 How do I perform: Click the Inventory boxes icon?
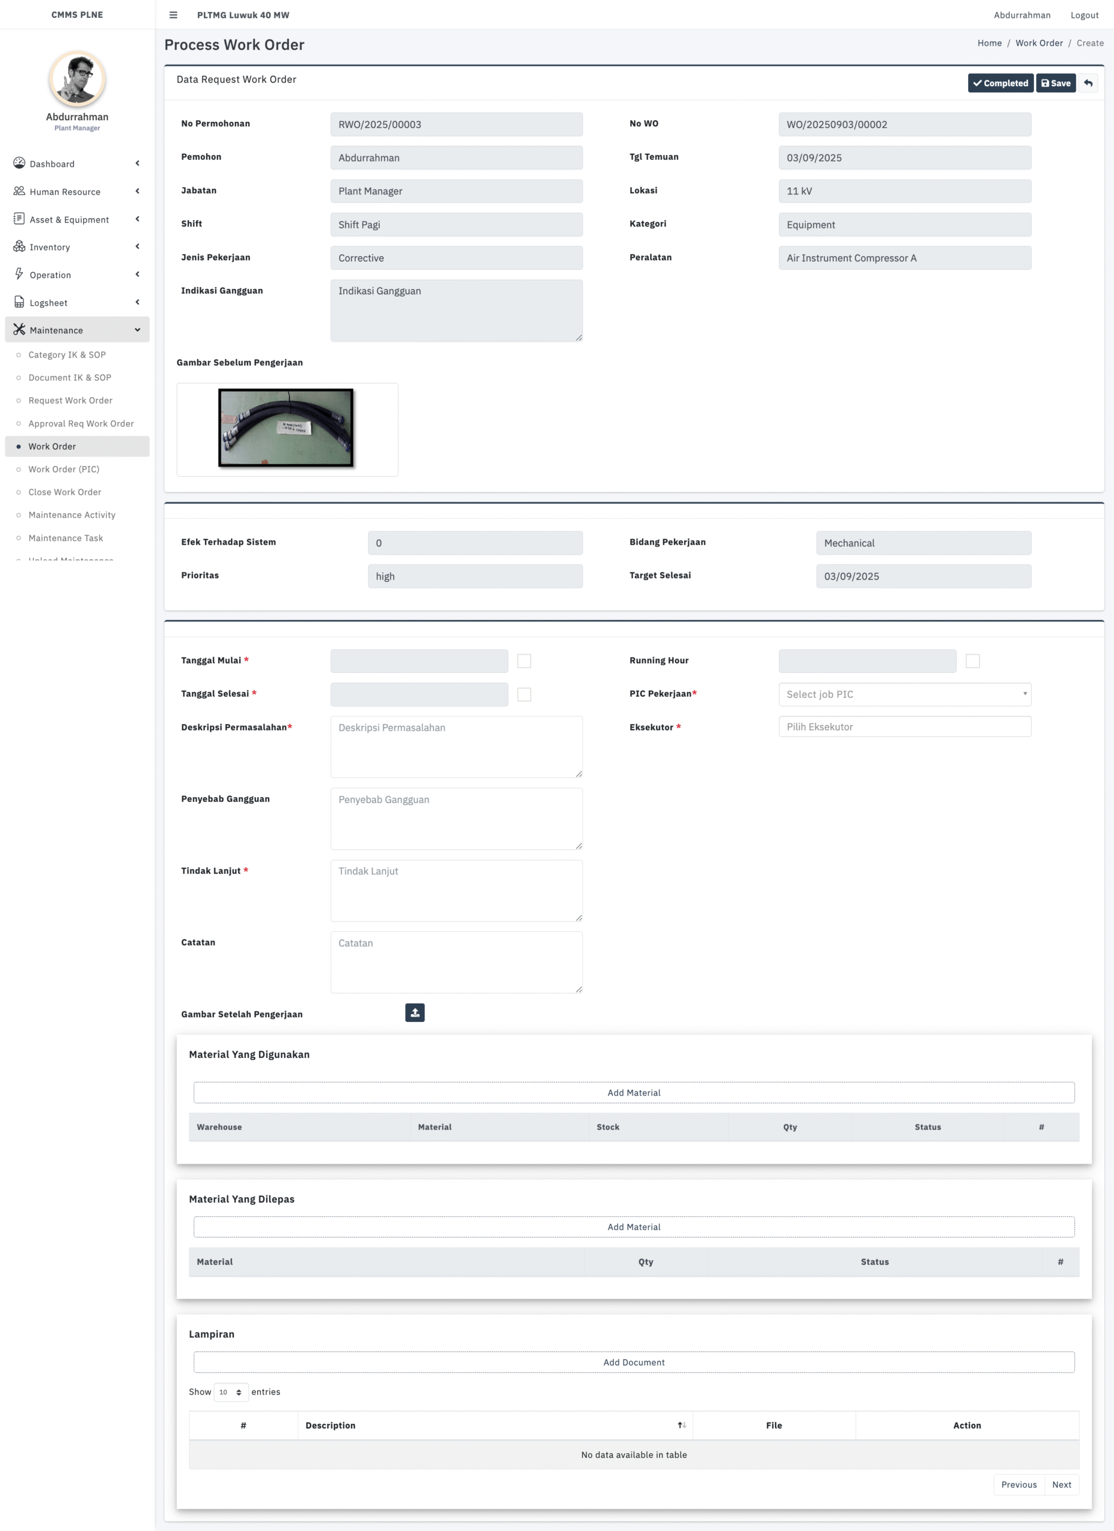pyautogui.click(x=19, y=246)
